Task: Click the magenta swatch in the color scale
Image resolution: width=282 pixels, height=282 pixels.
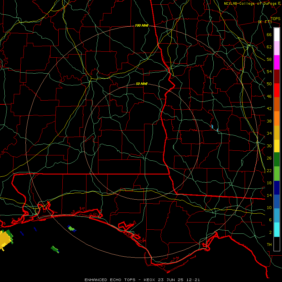Action: (x=277, y=62)
